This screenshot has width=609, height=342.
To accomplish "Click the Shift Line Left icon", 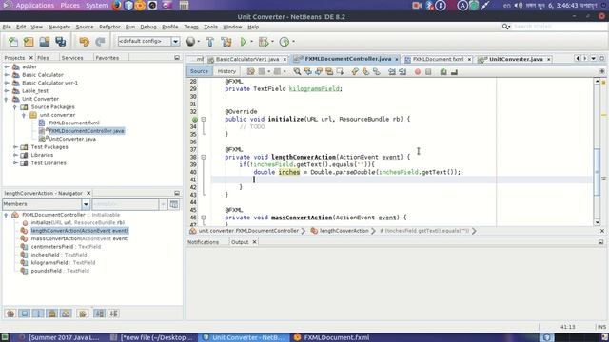I will click(x=392, y=72).
